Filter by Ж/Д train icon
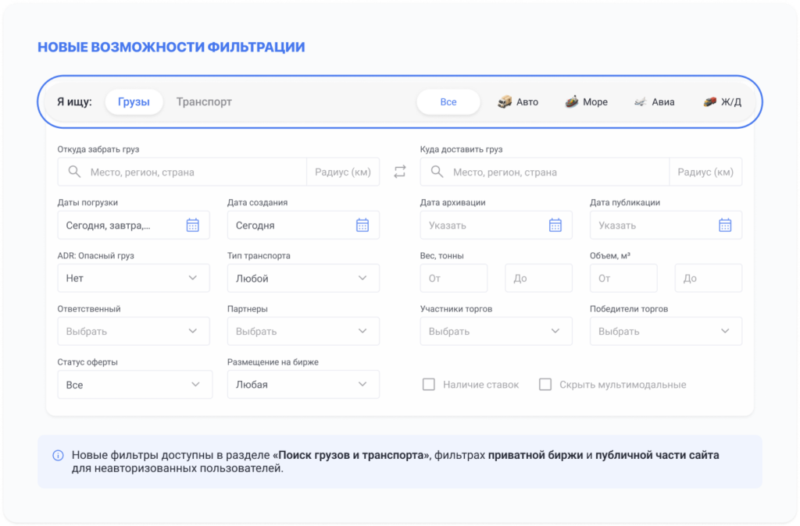 pyautogui.click(x=709, y=101)
